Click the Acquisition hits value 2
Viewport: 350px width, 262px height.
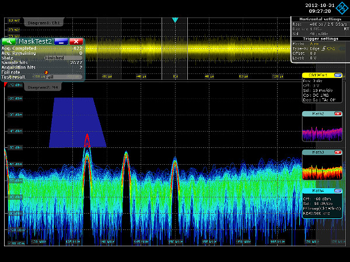click(x=81, y=68)
